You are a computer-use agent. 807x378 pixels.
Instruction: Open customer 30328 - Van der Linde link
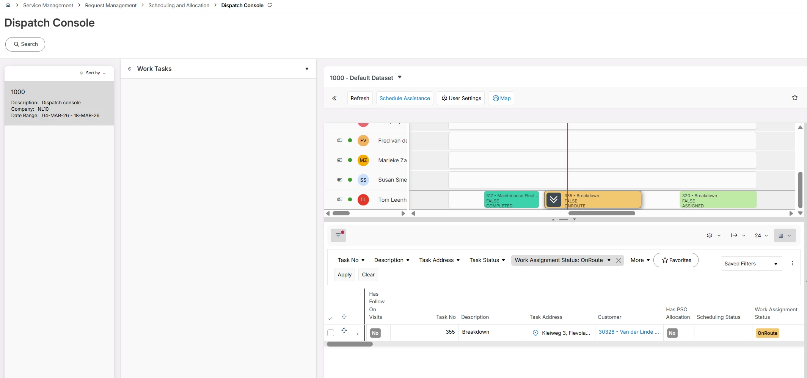629,332
